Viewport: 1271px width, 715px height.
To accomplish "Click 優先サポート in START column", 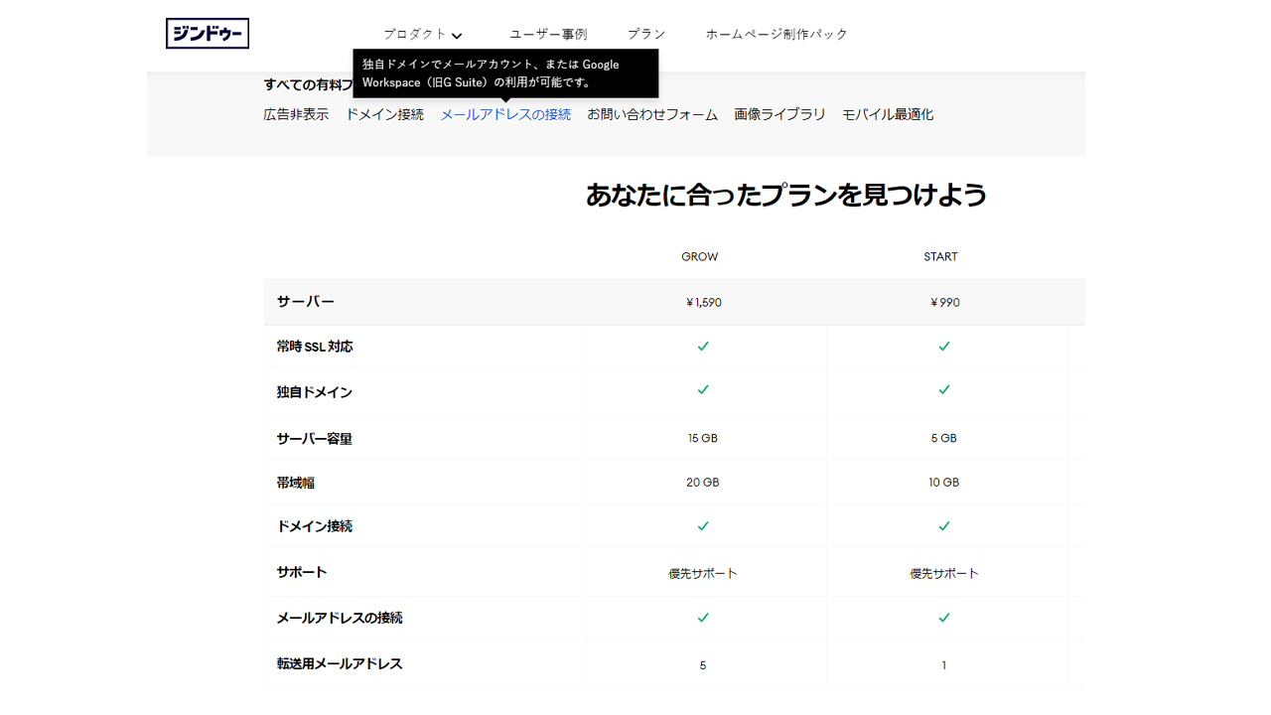I will pyautogui.click(x=944, y=573).
